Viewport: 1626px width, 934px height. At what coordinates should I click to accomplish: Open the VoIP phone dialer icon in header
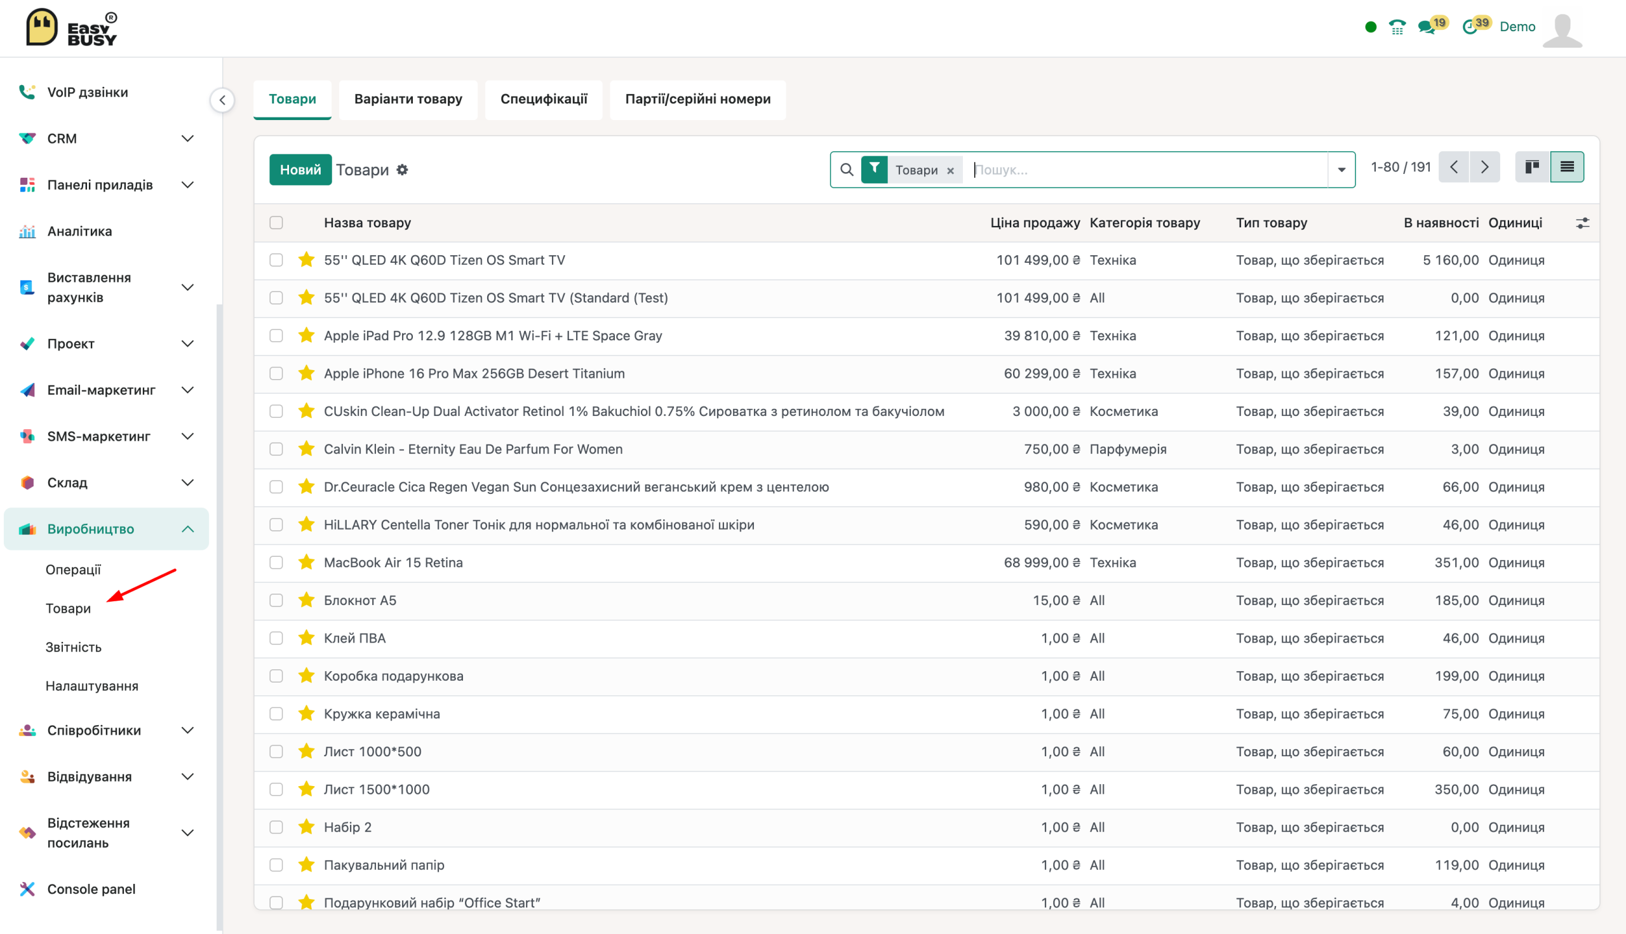(x=1397, y=27)
